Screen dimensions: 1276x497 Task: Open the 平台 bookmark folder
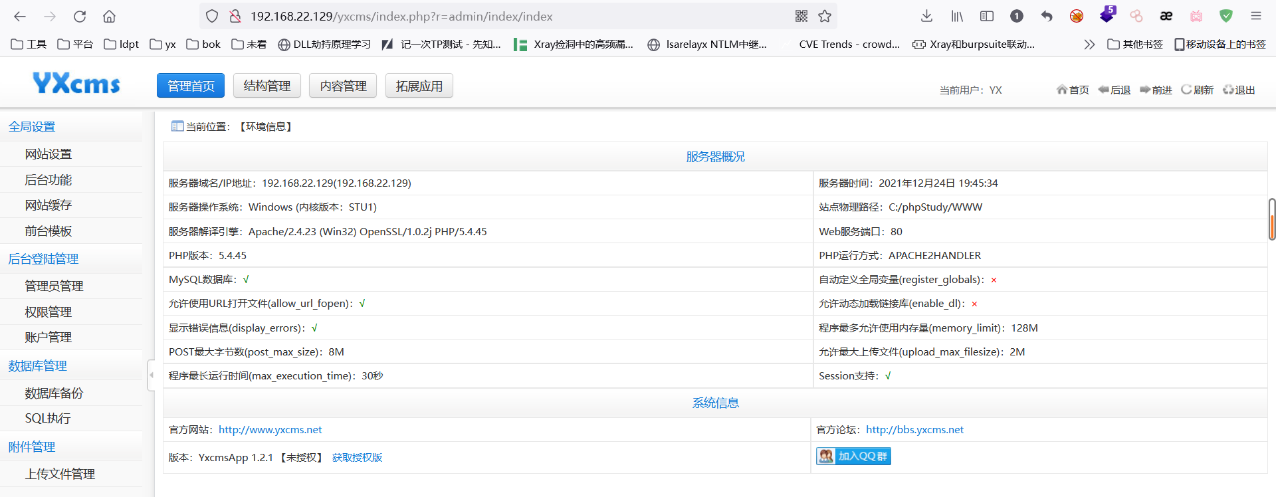pyautogui.click(x=75, y=45)
